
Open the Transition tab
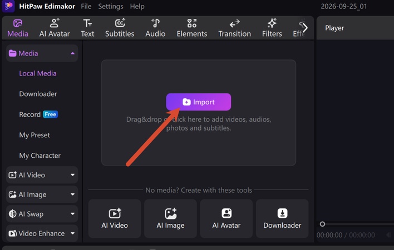(x=234, y=28)
